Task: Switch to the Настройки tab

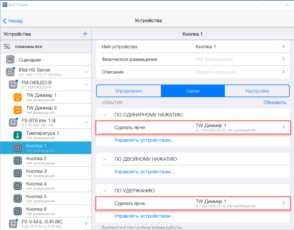Action: click(x=257, y=91)
